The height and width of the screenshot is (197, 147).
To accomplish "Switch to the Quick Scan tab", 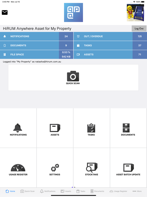I will (x=27, y=191).
